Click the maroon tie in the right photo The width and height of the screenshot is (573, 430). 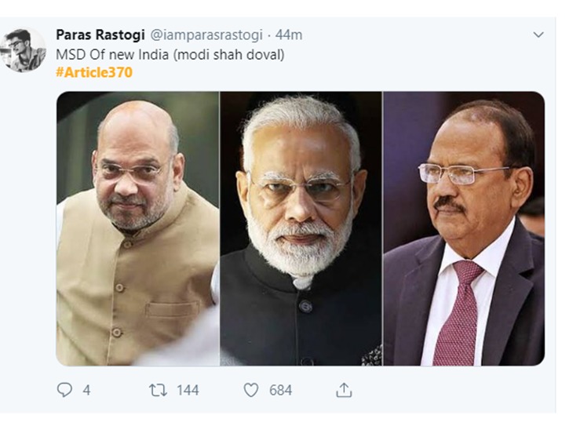457,314
